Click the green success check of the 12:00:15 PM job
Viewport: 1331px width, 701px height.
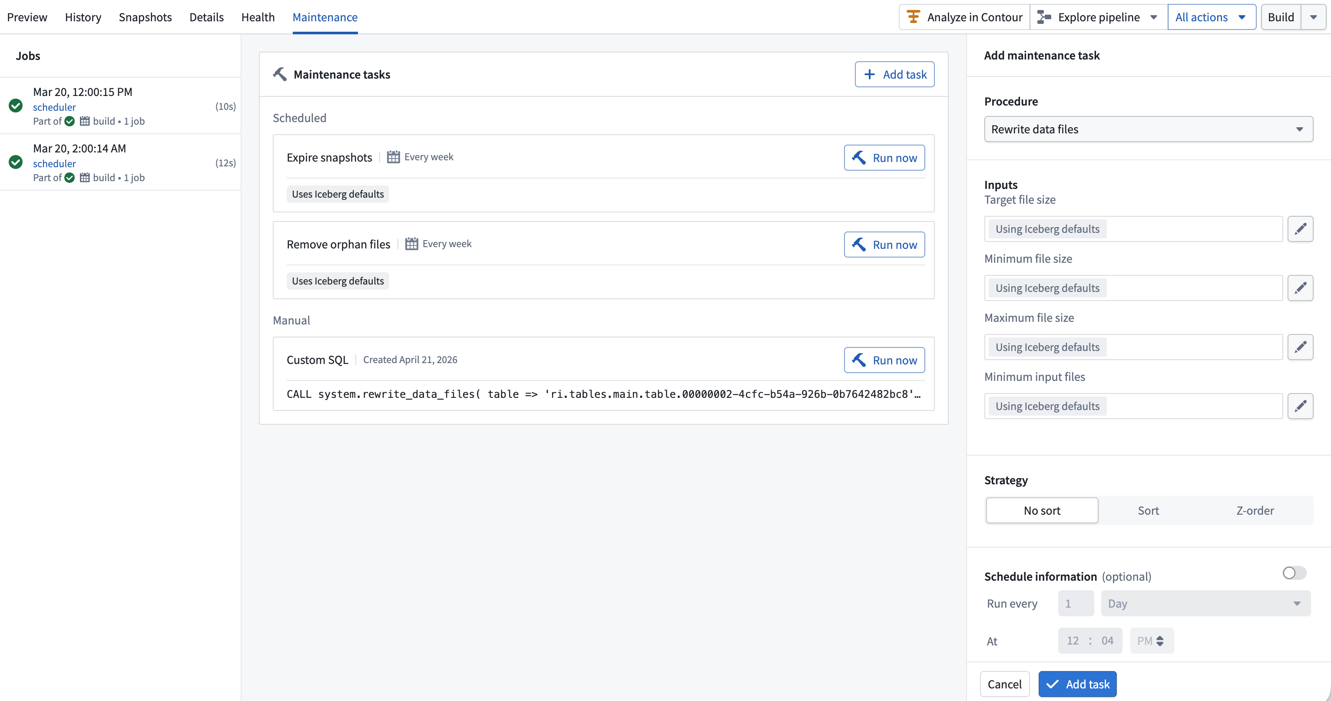[16, 106]
